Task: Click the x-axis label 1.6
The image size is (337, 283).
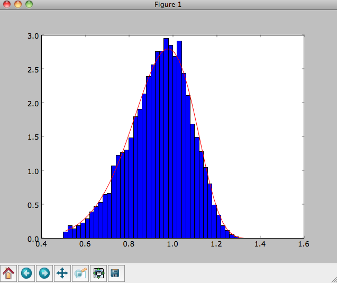Action: 304,244
